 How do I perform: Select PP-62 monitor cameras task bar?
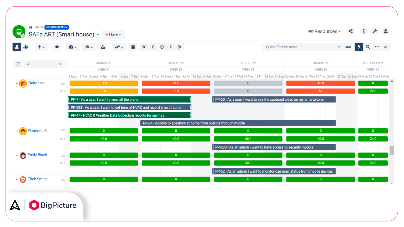point(274,172)
